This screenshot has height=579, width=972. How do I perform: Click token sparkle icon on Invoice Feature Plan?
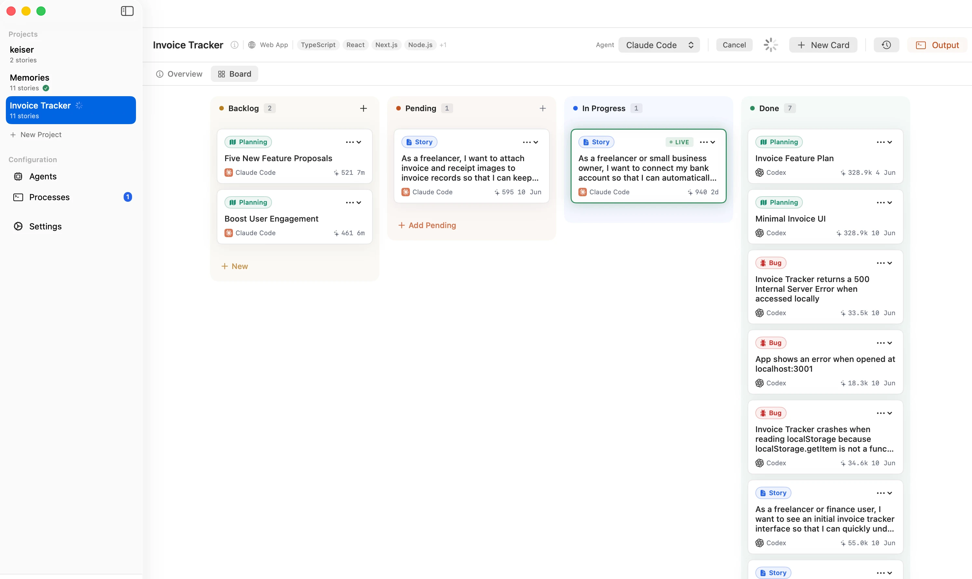(843, 173)
